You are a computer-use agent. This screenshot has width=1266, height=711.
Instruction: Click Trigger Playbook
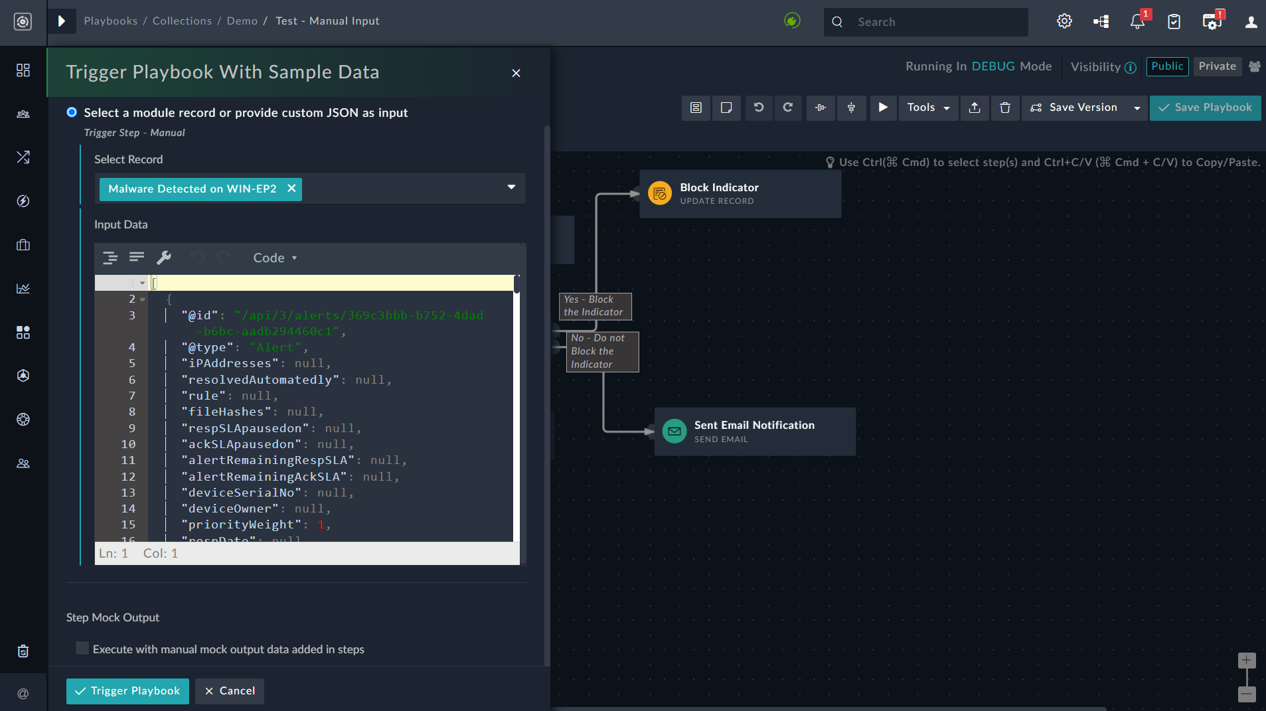coord(127,691)
